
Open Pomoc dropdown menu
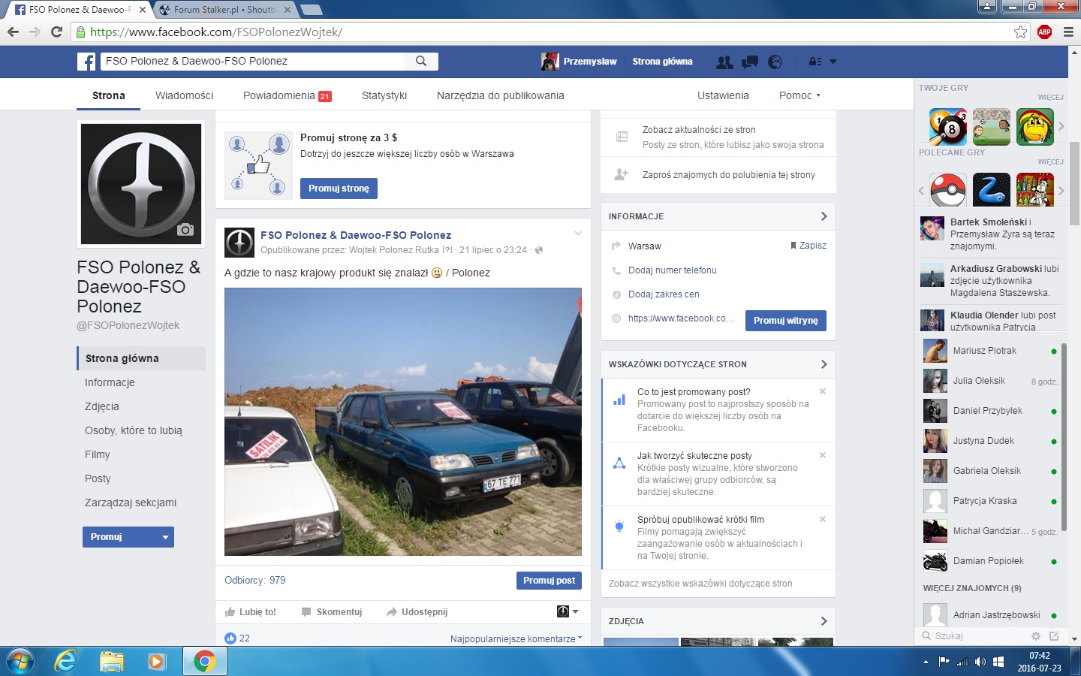[x=799, y=95]
